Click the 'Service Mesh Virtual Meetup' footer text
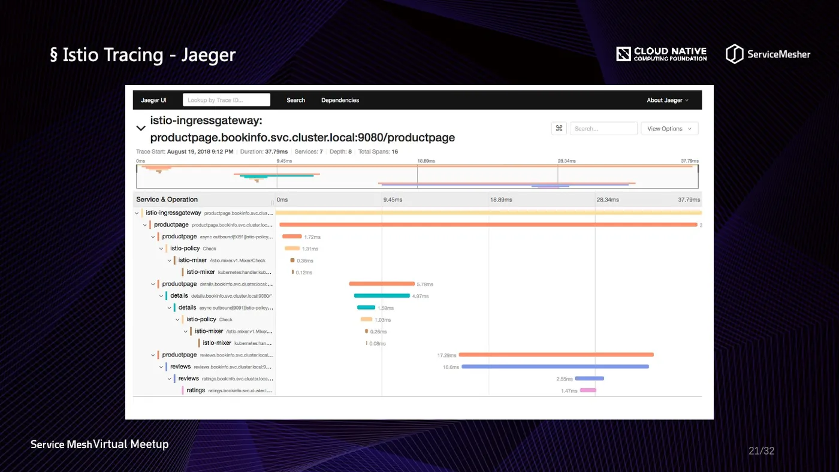Screen dimensions: 839x472 point(99,444)
